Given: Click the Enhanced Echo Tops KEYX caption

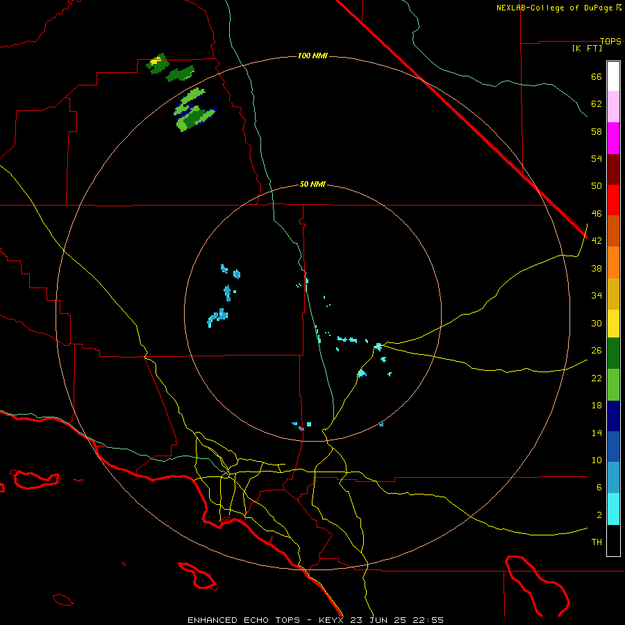Looking at the screenshot, I should point(315,620).
